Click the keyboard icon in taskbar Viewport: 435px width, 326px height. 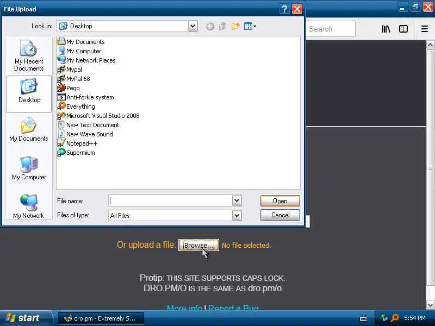point(363,318)
